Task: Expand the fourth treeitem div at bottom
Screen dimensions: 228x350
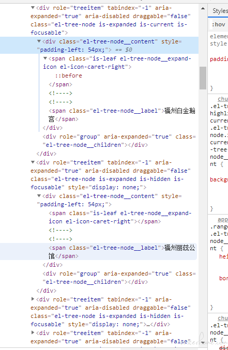Action: tap(33, 332)
